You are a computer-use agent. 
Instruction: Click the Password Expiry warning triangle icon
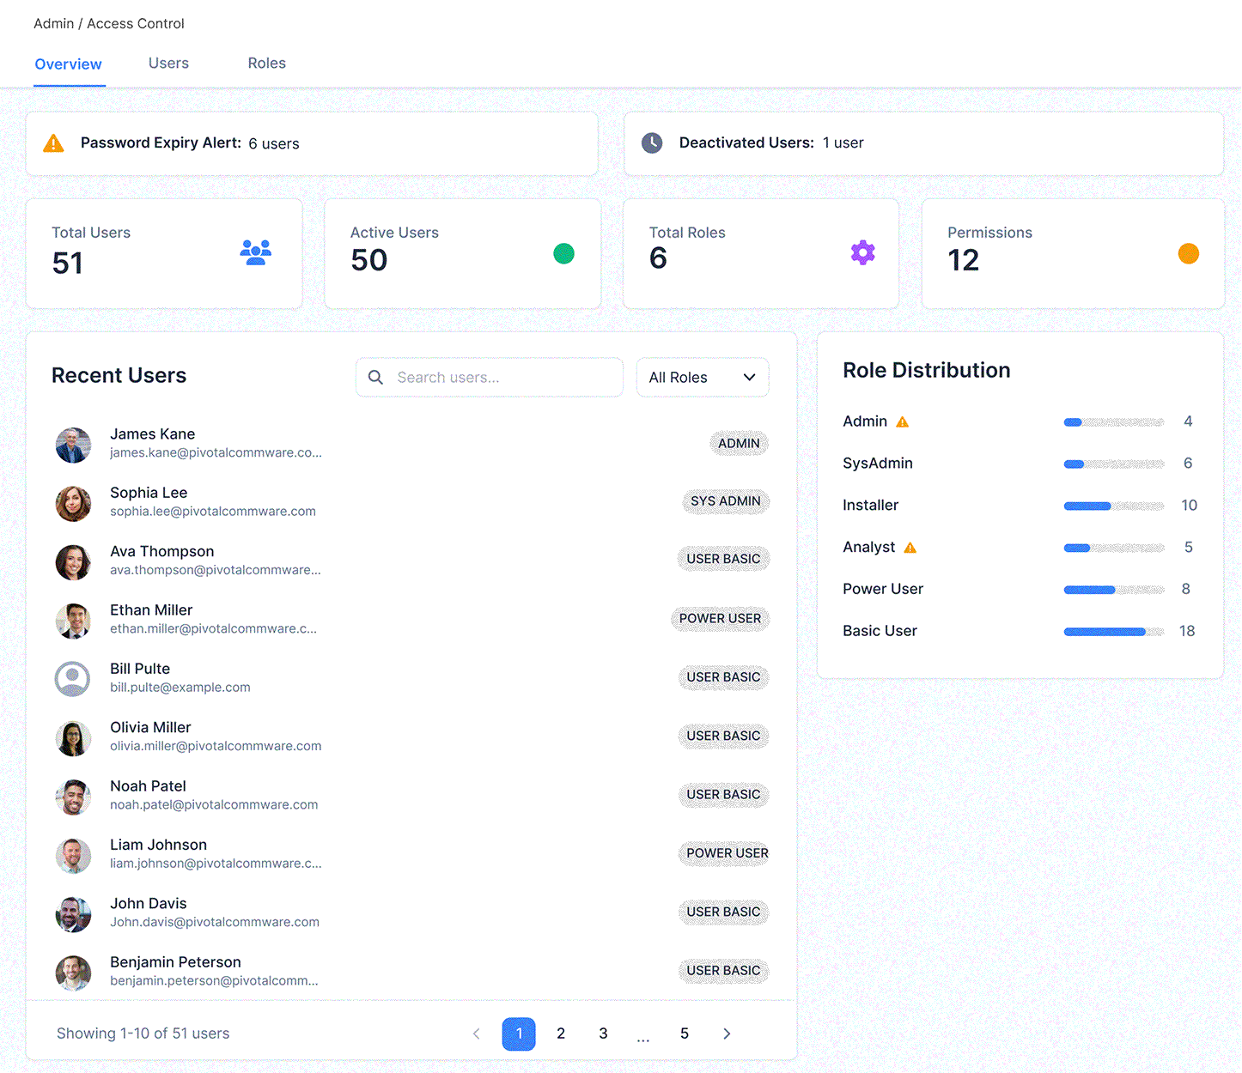point(53,143)
